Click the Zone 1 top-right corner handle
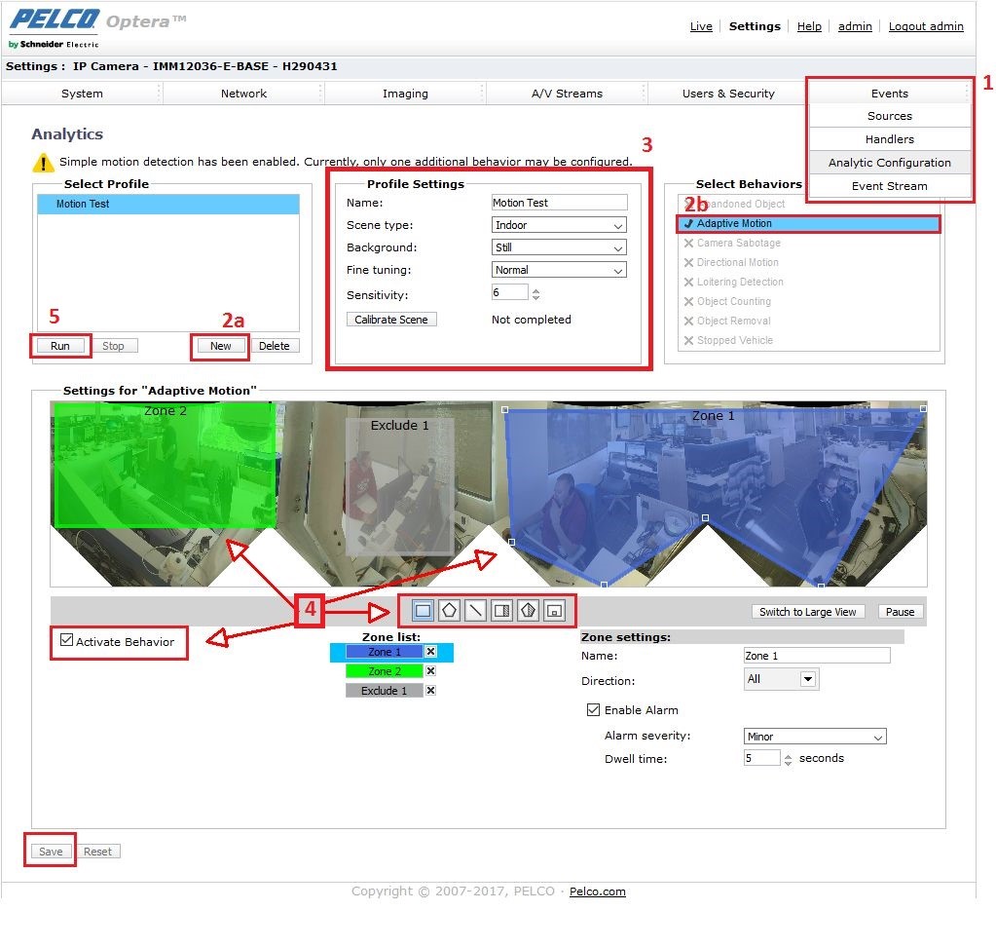 923,409
